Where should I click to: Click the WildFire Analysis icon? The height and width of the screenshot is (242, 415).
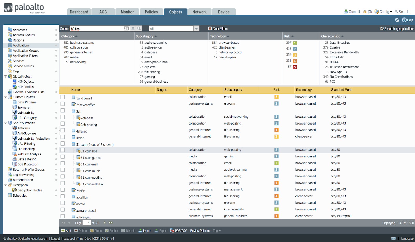(x=15, y=154)
